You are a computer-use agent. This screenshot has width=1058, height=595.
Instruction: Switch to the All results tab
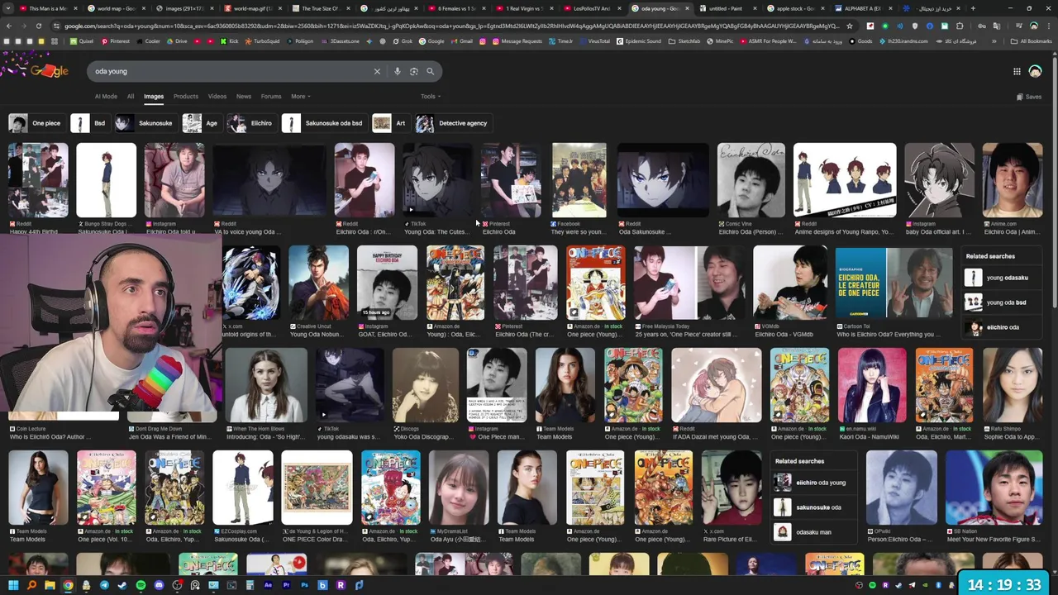(x=130, y=97)
